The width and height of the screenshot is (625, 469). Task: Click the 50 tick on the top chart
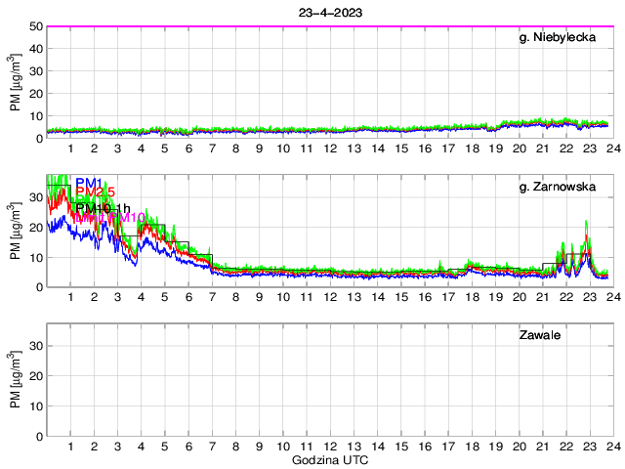[35, 26]
